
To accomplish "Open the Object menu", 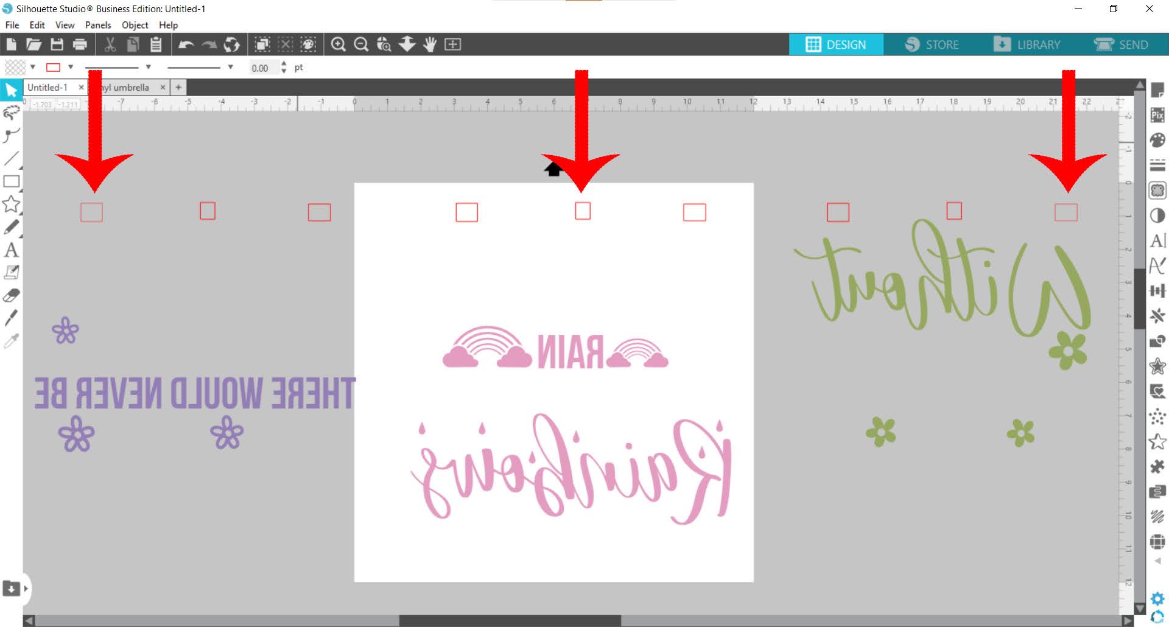I will (135, 25).
